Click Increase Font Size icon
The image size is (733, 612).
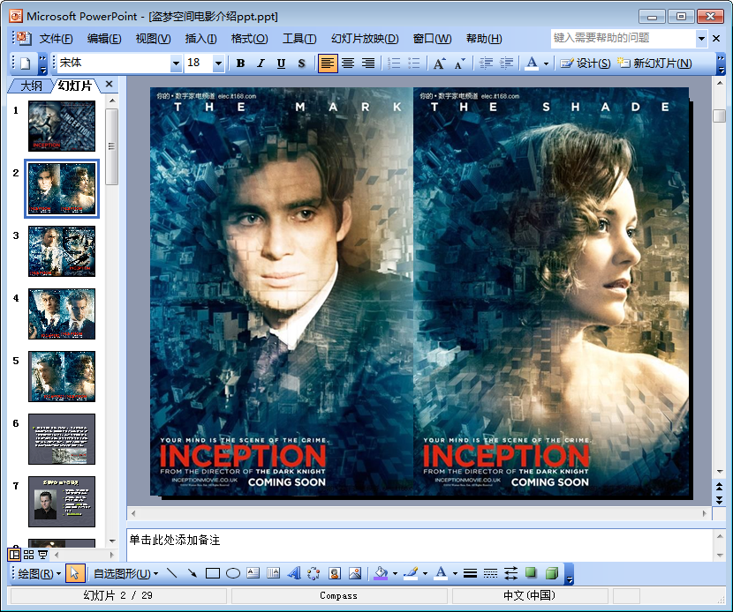[x=440, y=63]
